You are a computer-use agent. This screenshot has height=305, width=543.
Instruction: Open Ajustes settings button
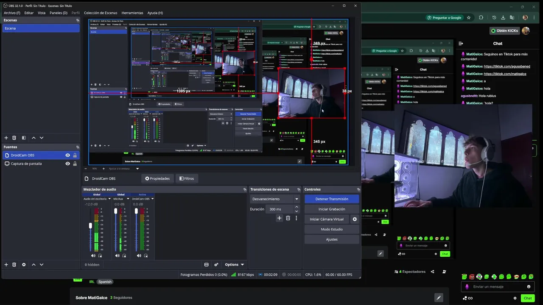pos(332,239)
